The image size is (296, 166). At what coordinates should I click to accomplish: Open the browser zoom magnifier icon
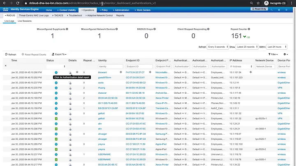(x=252, y=3)
